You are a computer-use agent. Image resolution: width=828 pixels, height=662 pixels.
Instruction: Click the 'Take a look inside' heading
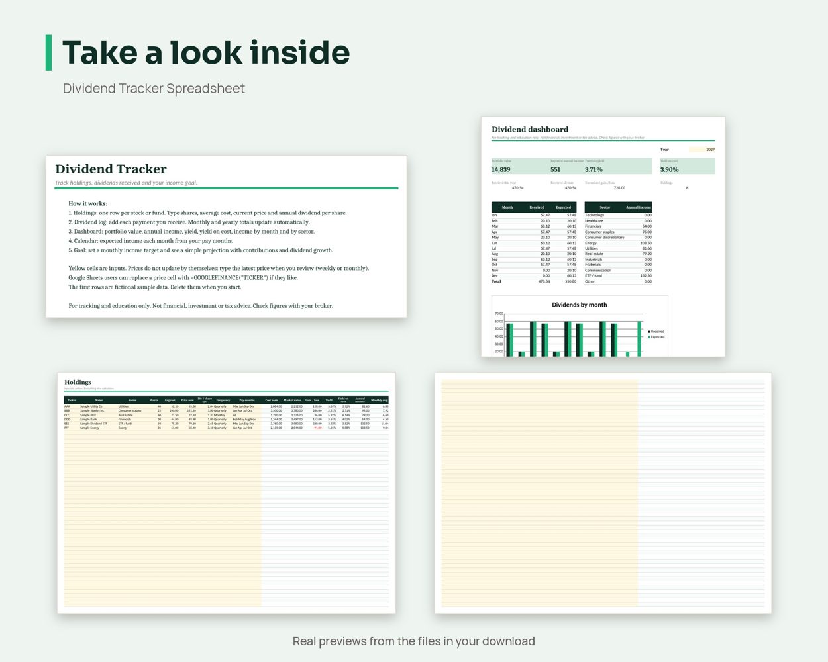coord(206,53)
